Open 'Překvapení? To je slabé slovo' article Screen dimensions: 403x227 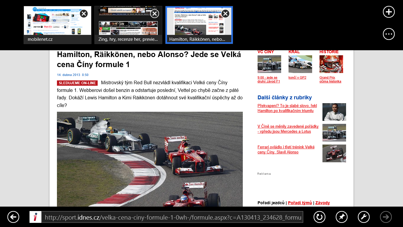point(287,108)
